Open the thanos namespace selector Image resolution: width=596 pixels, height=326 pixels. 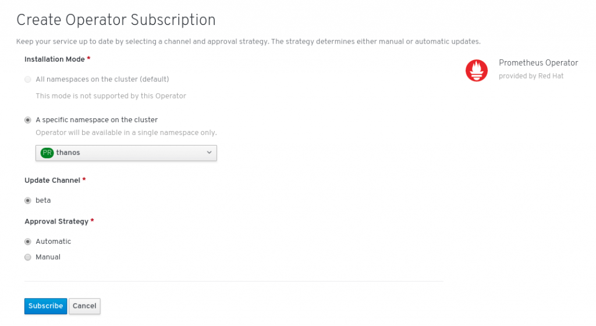126,153
